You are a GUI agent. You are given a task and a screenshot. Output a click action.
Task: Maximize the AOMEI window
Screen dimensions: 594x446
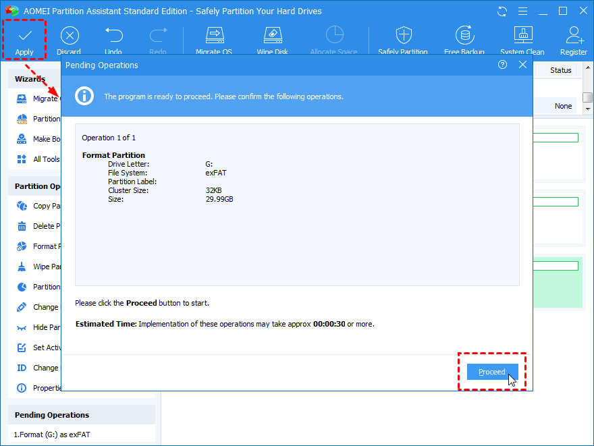point(563,11)
